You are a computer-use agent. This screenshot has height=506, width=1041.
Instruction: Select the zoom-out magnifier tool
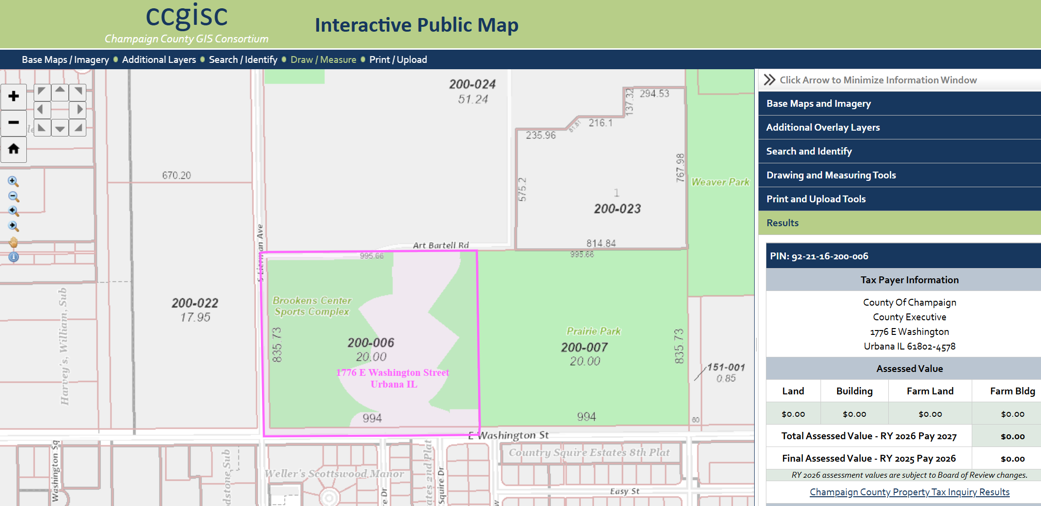[x=13, y=196]
